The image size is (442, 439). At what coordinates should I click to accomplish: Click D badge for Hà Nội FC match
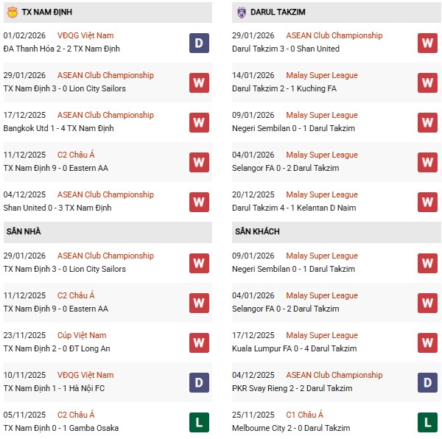[x=199, y=382]
